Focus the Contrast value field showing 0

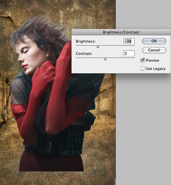[x=129, y=53]
